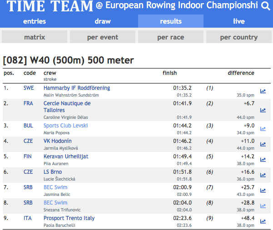Open chart icon for LS Brno

click(x=263, y=175)
